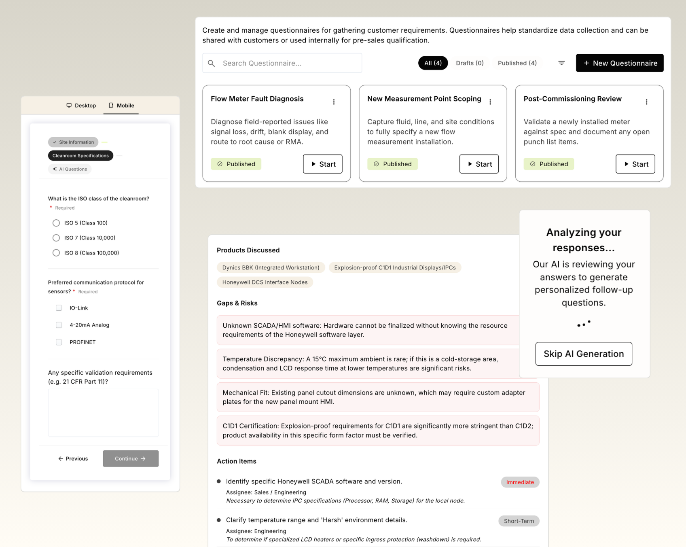Click Honeywell DCS Interface Nodes chip
686x547 pixels.
click(265, 282)
